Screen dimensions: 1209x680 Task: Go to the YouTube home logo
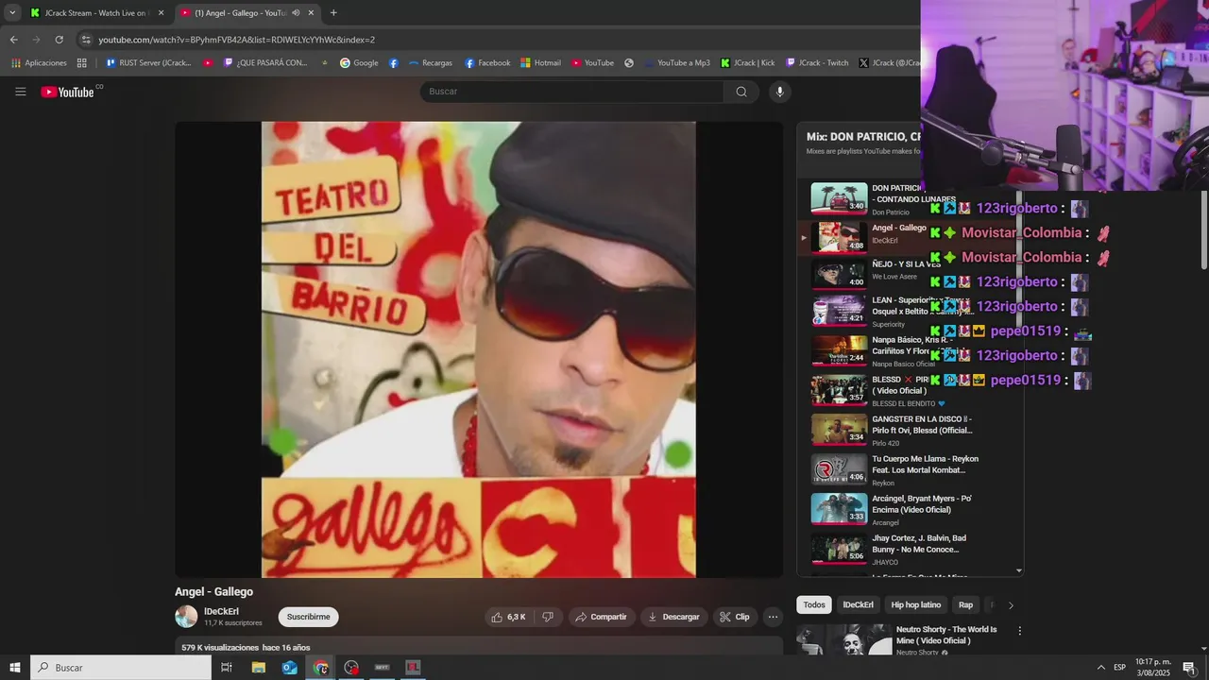point(68,92)
